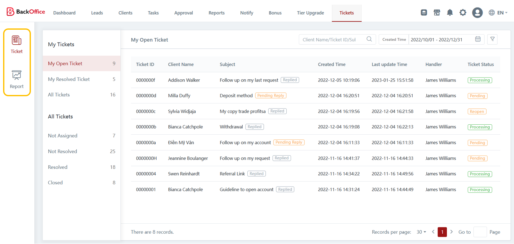Open the settings gear icon
Image resolution: width=514 pixels, height=244 pixels.
coord(463,12)
